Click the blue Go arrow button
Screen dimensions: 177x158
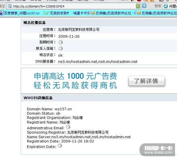click(144, 6)
